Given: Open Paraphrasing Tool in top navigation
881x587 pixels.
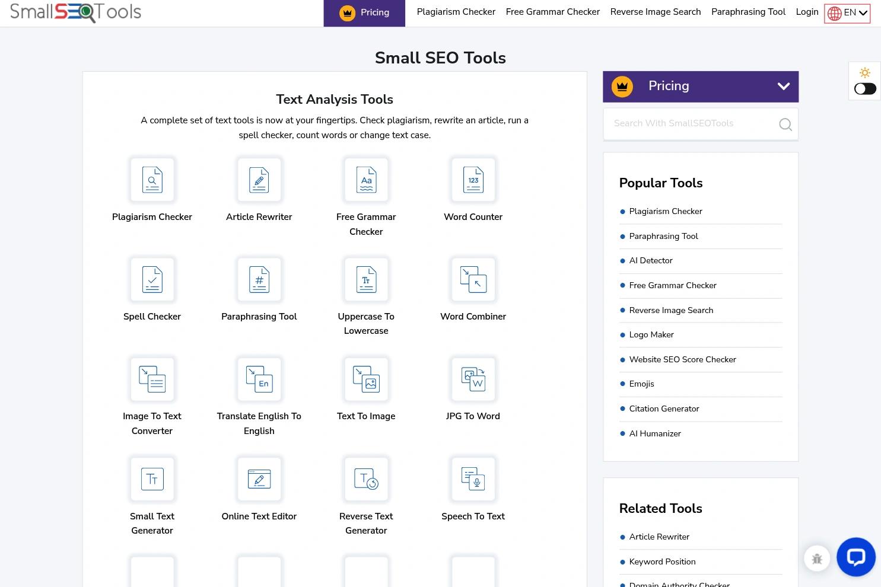Looking at the screenshot, I should tap(748, 12).
